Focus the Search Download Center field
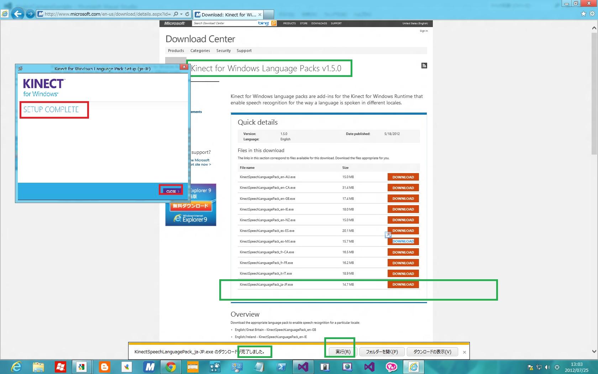Screen dimensions: 598x374 point(224,23)
